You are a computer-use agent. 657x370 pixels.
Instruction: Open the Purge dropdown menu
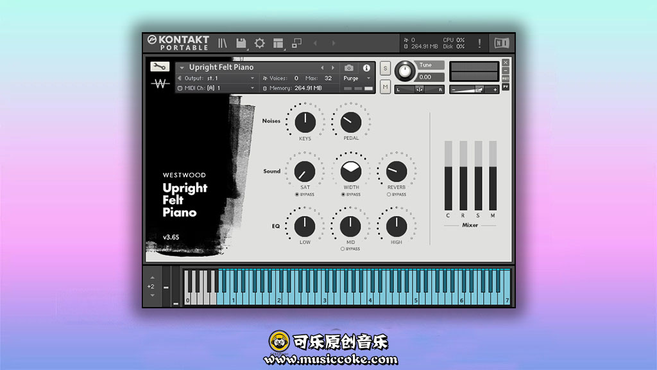tap(357, 78)
